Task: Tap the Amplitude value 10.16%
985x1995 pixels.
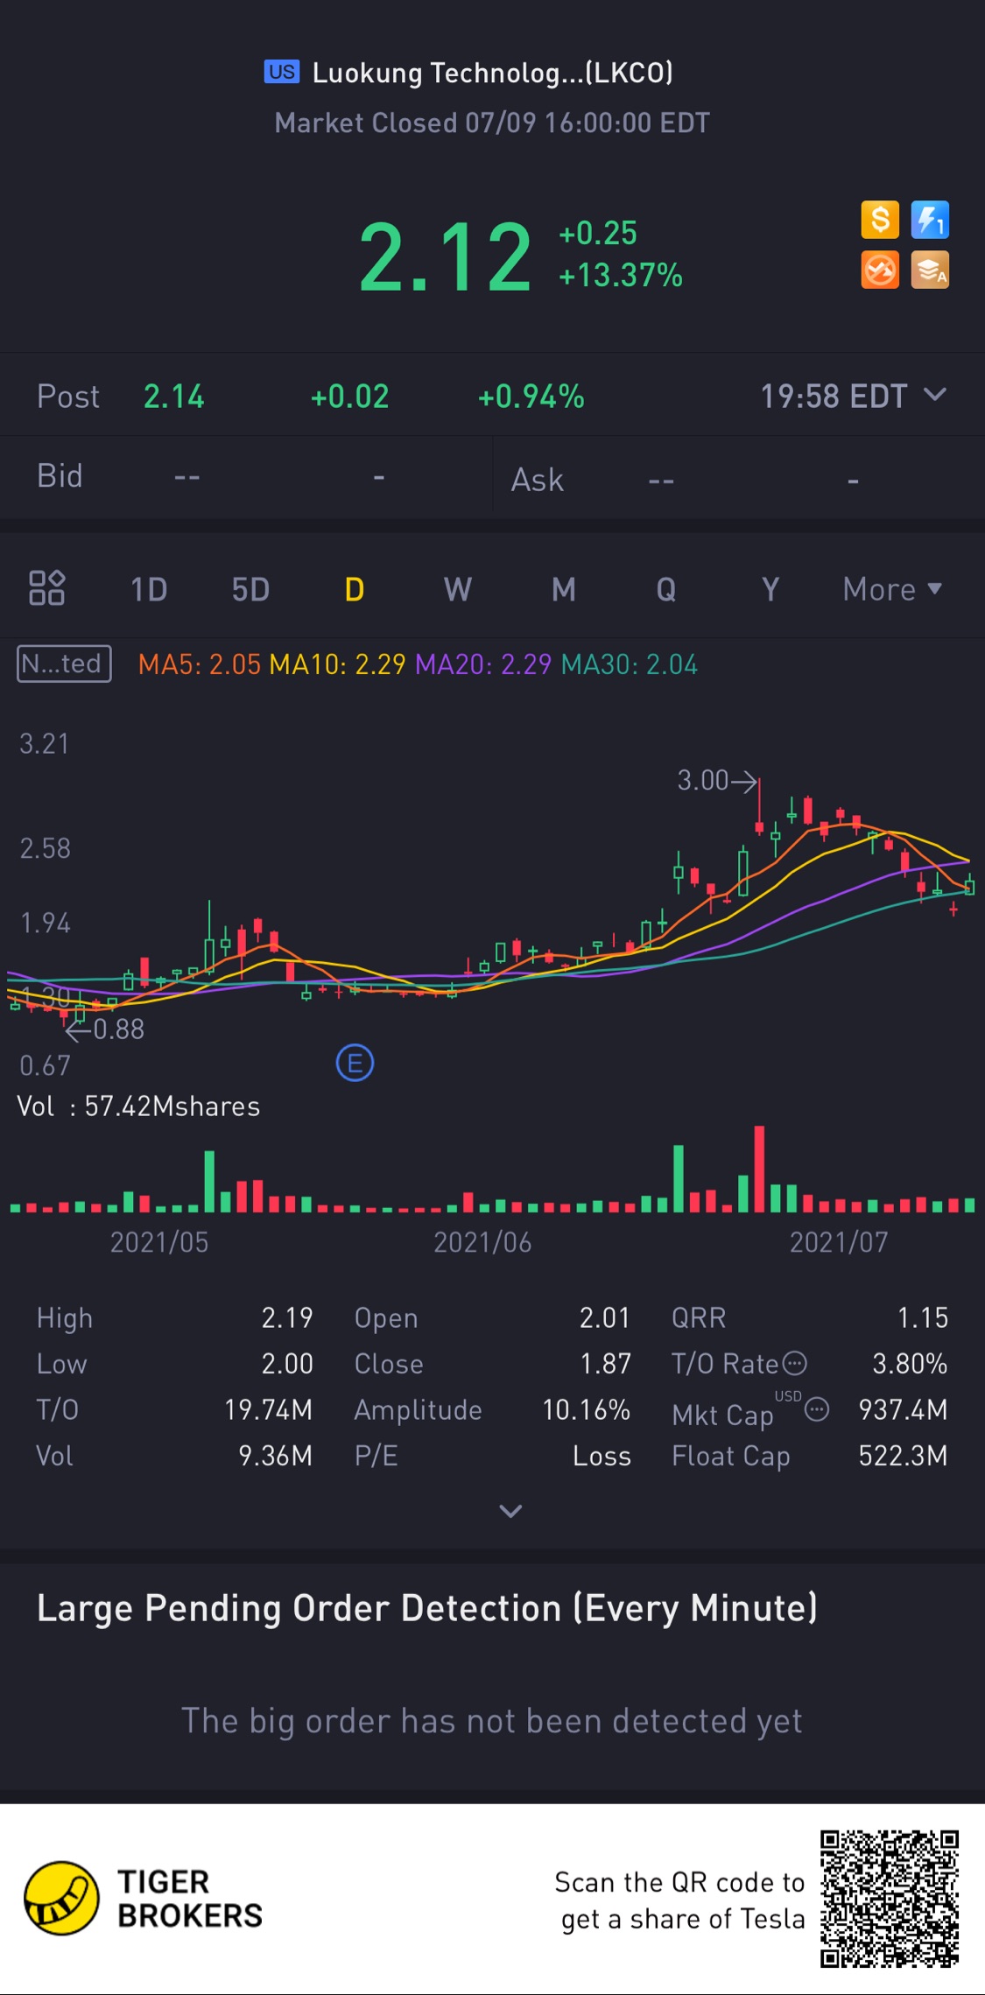Action: [x=587, y=1409]
